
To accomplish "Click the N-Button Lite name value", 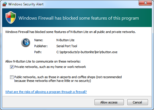I will (x=65, y=40).
